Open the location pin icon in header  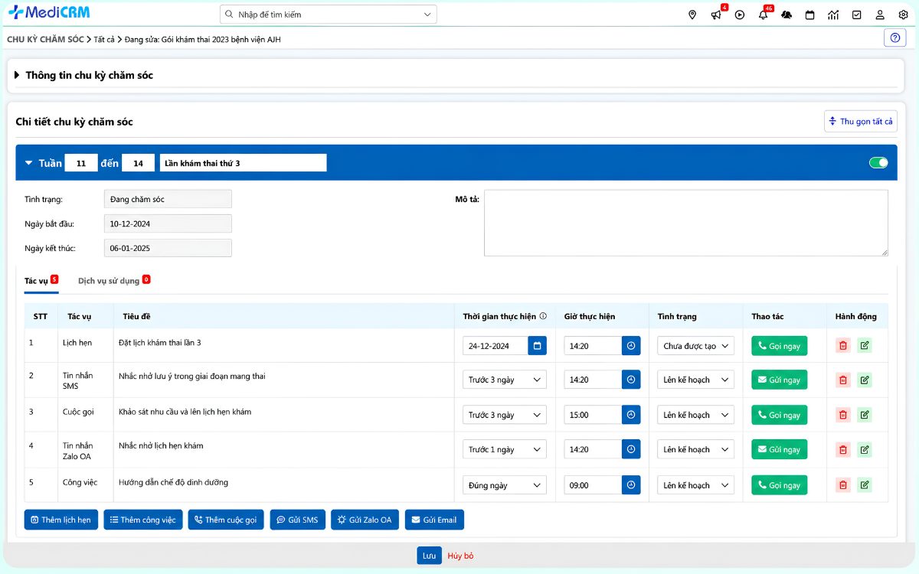pyautogui.click(x=692, y=15)
